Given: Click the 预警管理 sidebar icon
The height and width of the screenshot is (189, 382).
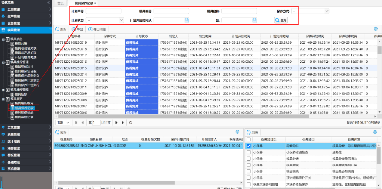Looking at the screenshot, I should tap(3, 148).
